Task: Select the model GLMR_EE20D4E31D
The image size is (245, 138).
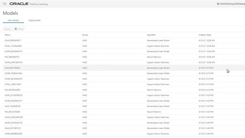Action: click(13, 51)
